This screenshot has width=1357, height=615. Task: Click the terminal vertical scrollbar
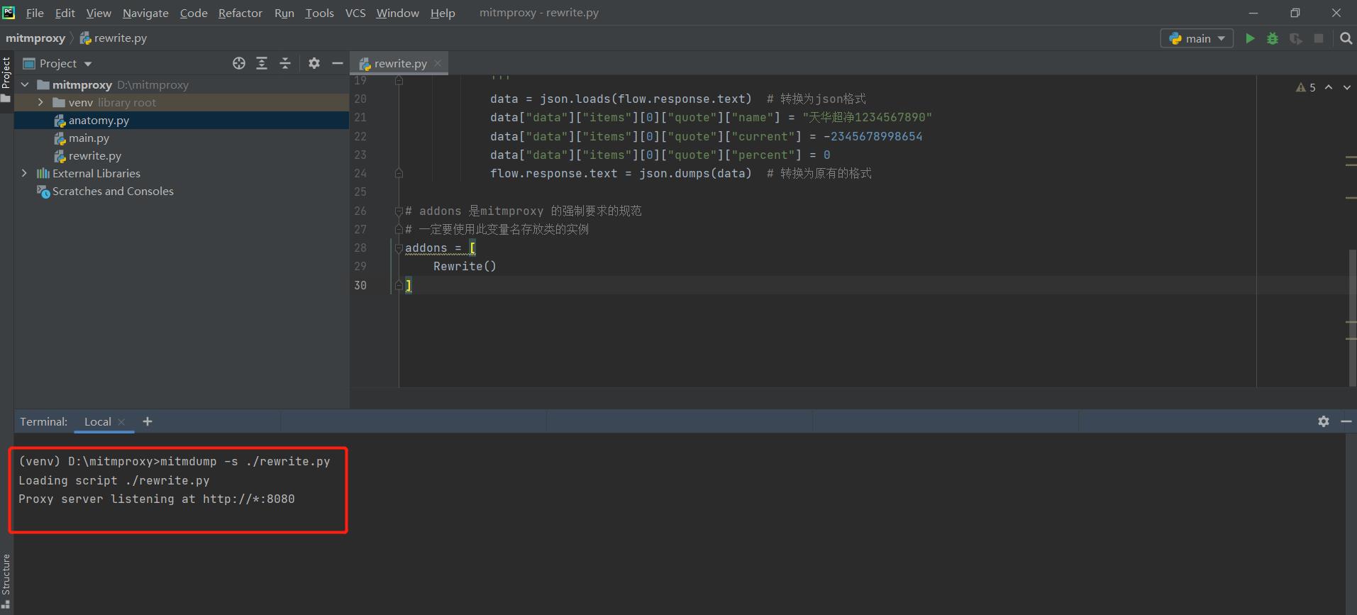coord(1351,523)
